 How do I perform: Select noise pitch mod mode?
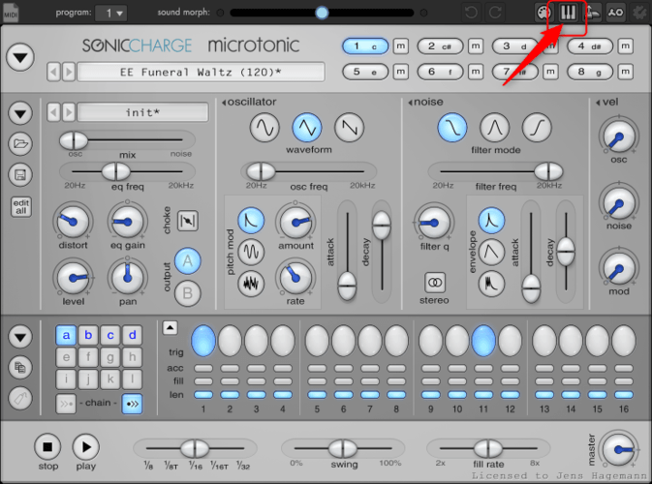click(x=251, y=284)
